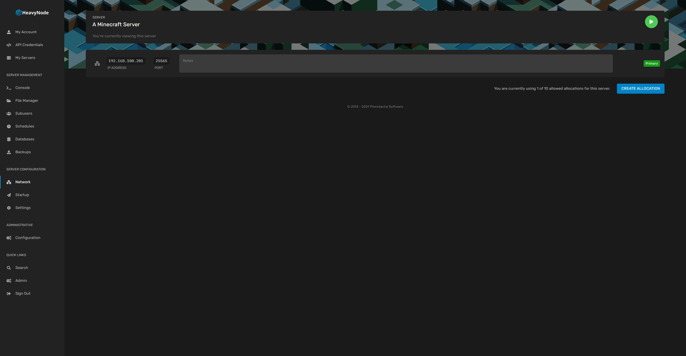
Task: Open administrative Configuration page
Action: 28,238
